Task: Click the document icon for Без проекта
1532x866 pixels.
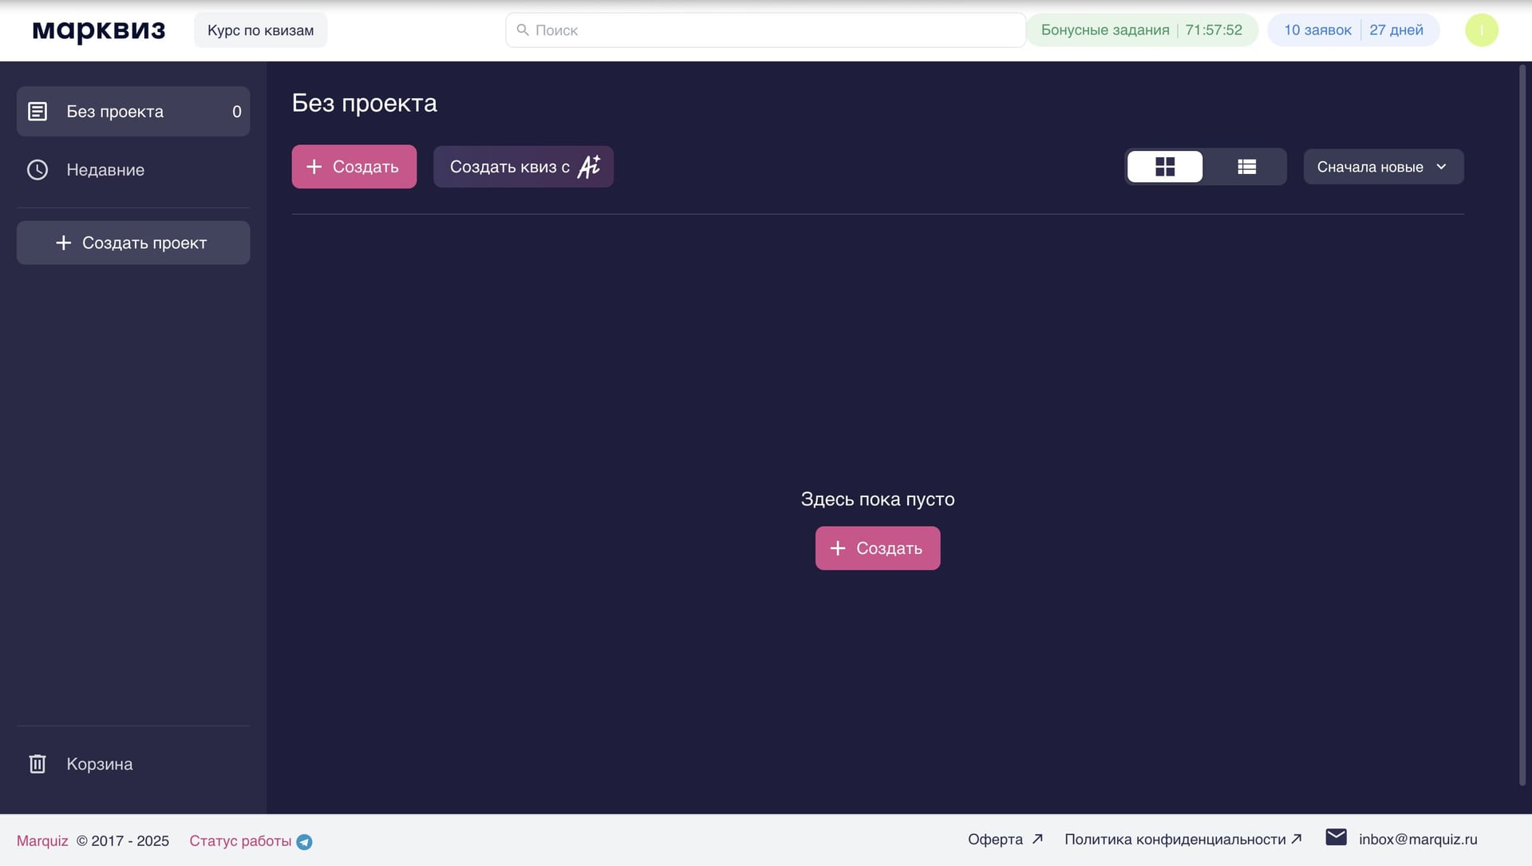Action: pyautogui.click(x=38, y=112)
